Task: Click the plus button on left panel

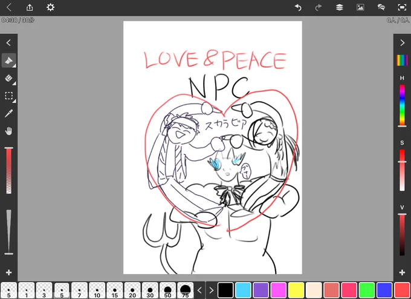Action: click(x=9, y=272)
